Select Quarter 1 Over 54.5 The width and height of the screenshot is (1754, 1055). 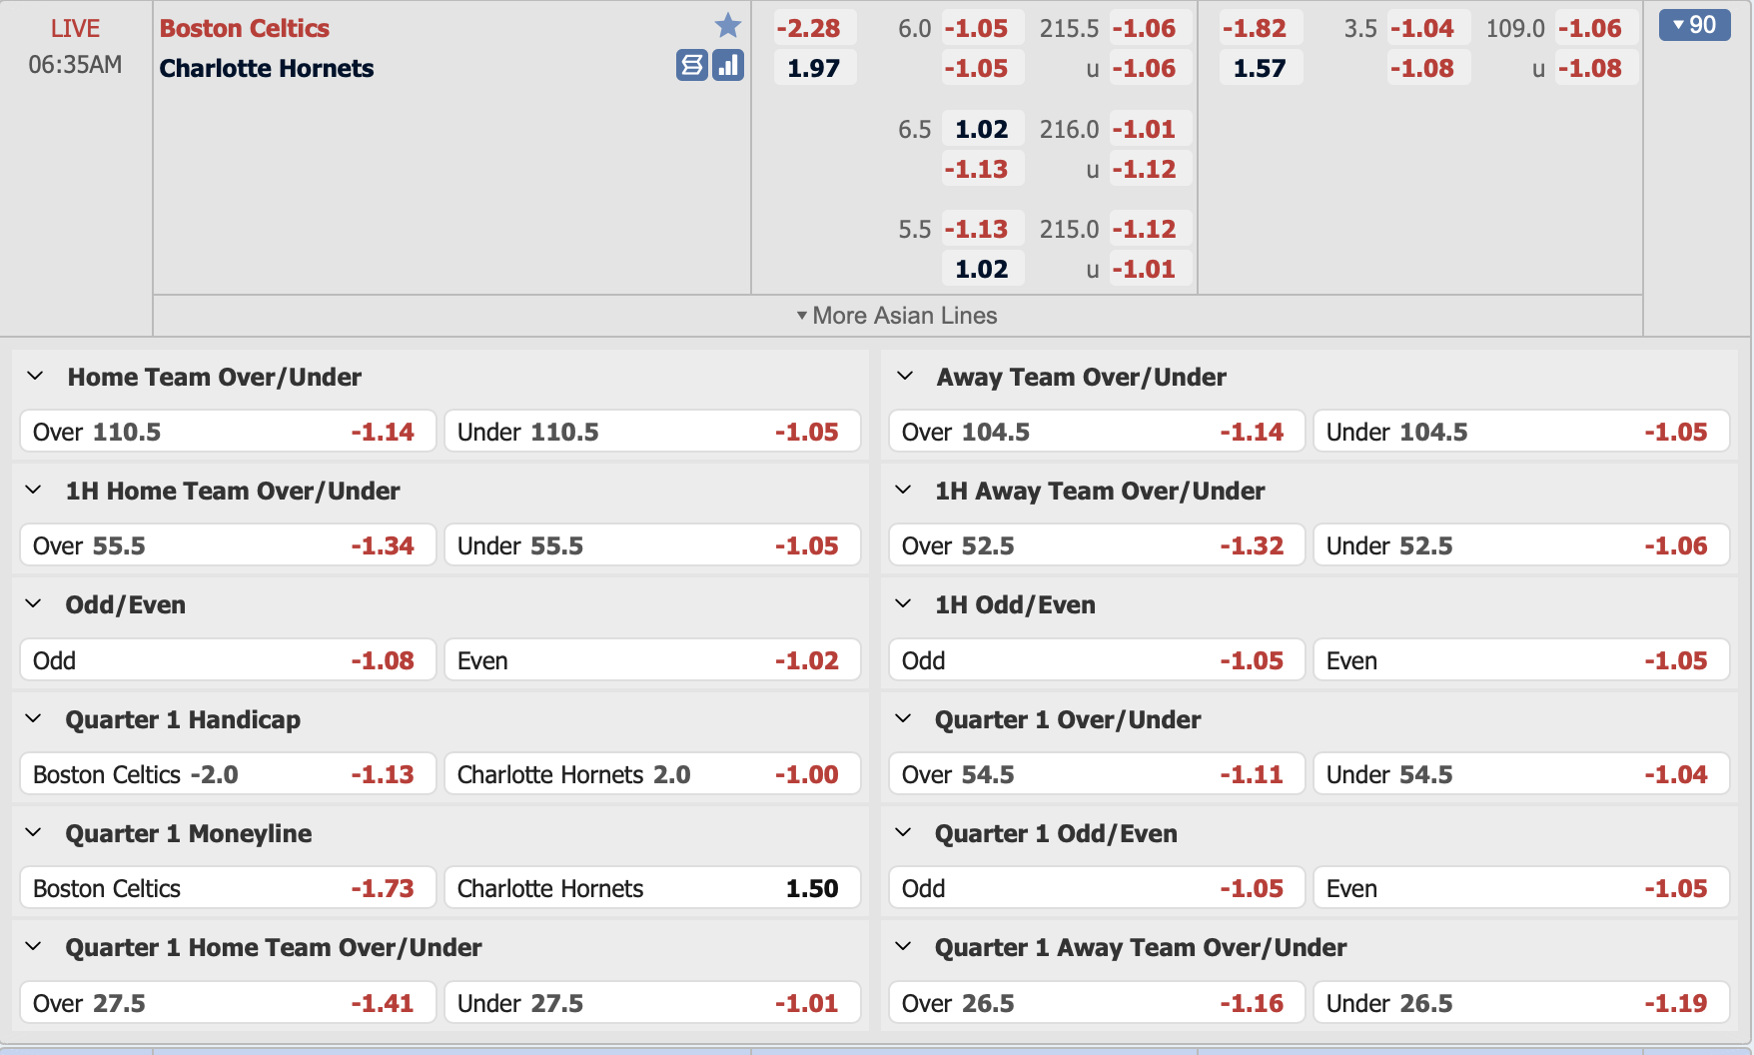coord(1097,774)
